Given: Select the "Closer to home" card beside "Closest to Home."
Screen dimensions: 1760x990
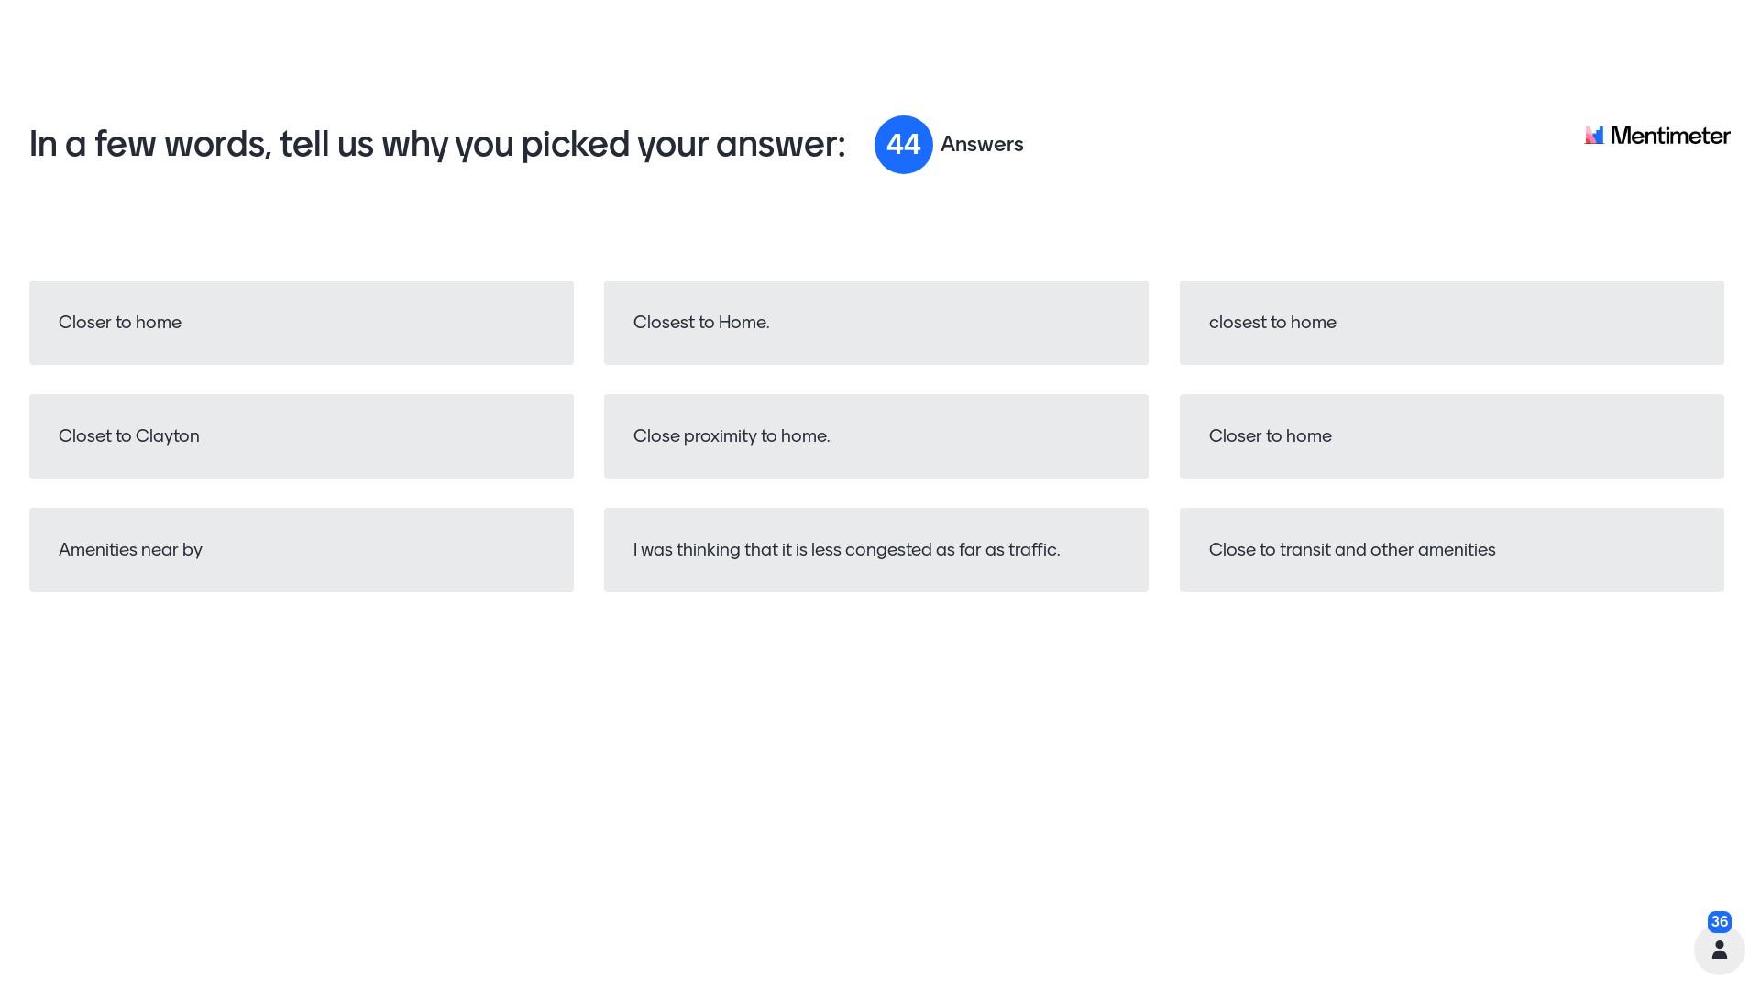Looking at the screenshot, I should [x=301, y=323].
